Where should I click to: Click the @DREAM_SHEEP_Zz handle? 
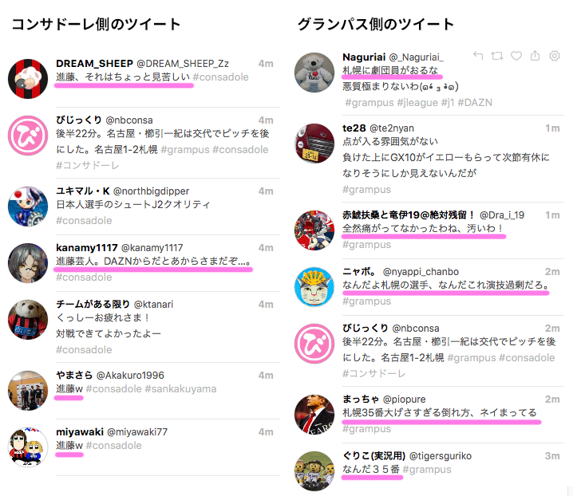coord(183,64)
